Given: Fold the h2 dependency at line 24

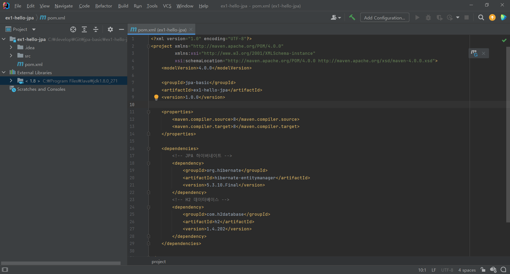Looking at the screenshot, I should point(148,207).
